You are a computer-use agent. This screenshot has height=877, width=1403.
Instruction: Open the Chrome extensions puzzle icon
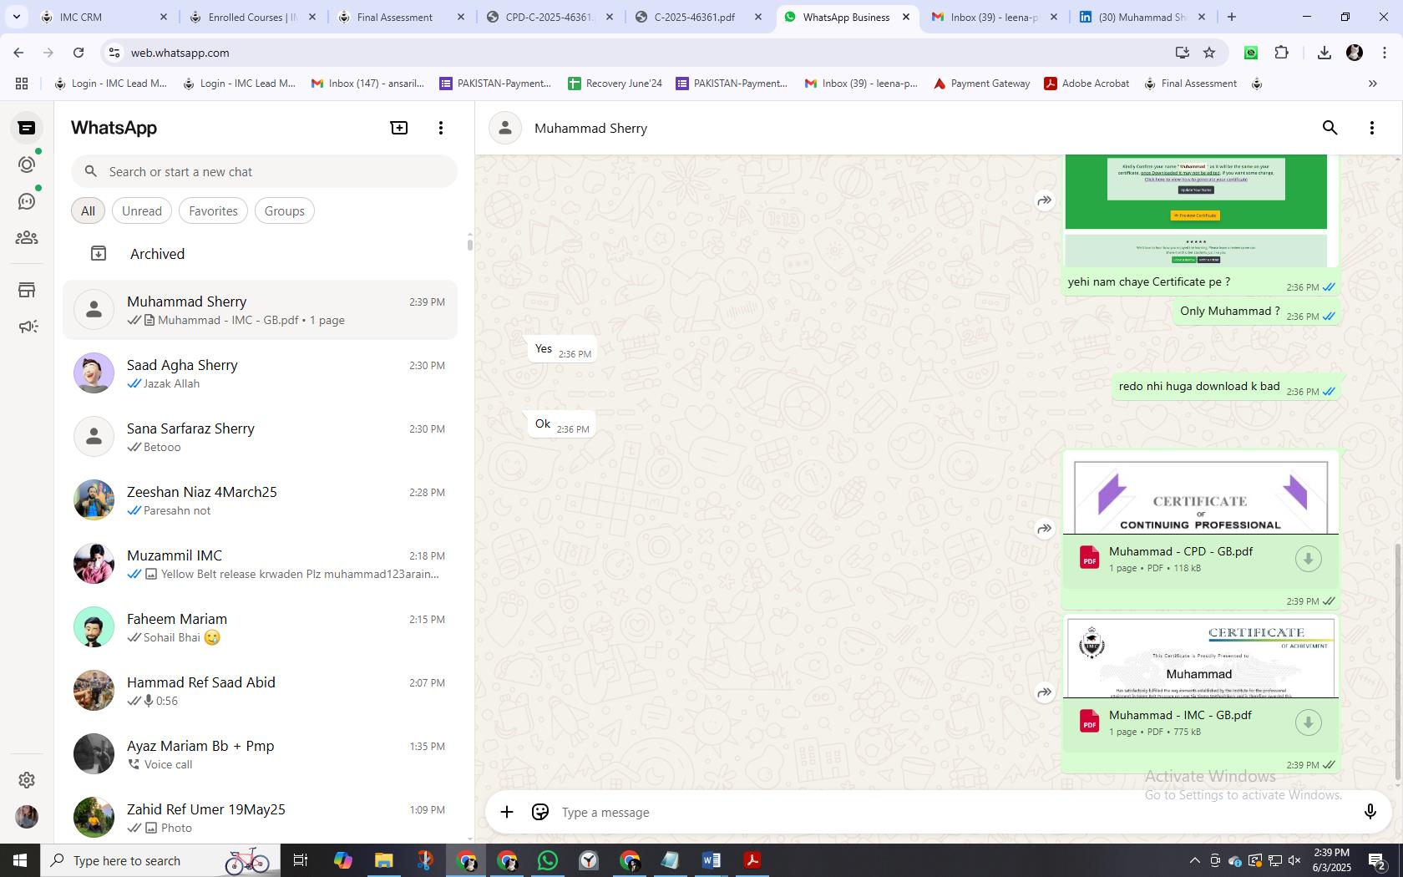click(1281, 53)
